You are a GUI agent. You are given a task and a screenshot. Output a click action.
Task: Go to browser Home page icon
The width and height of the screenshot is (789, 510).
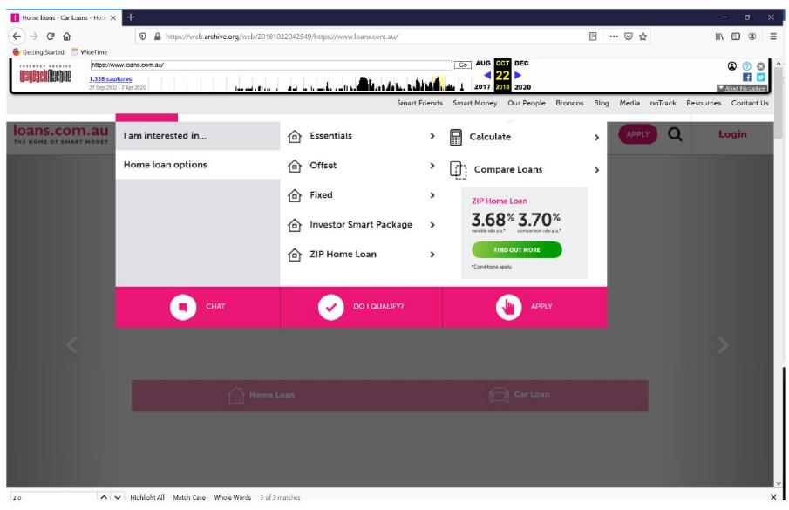(x=66, y=37)
